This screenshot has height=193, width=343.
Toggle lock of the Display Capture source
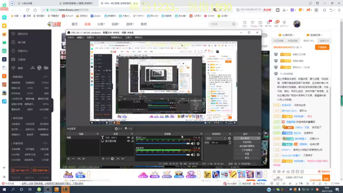click(x=132, y=141)
